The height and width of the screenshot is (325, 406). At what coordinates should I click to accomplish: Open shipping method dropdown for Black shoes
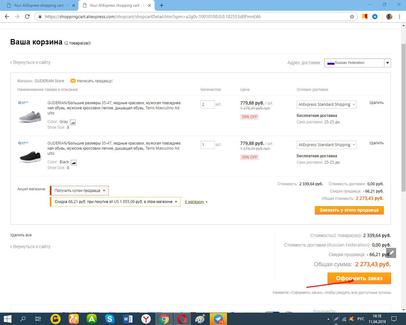326,145
